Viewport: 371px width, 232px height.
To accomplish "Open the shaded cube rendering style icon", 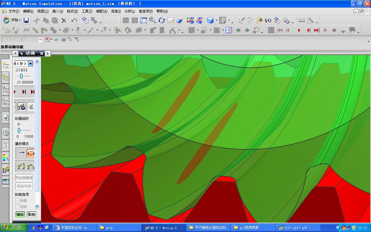I will [x=210, y=20].
